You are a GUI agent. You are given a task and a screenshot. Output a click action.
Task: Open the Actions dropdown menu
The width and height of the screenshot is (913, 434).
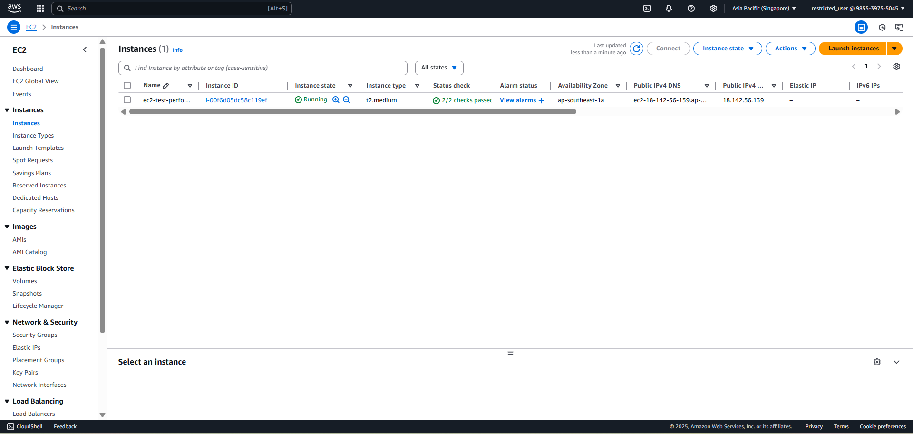point(790,49)
